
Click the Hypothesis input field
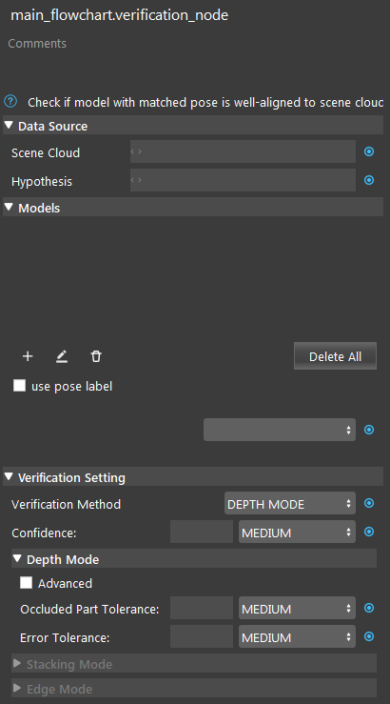[243, 180]
